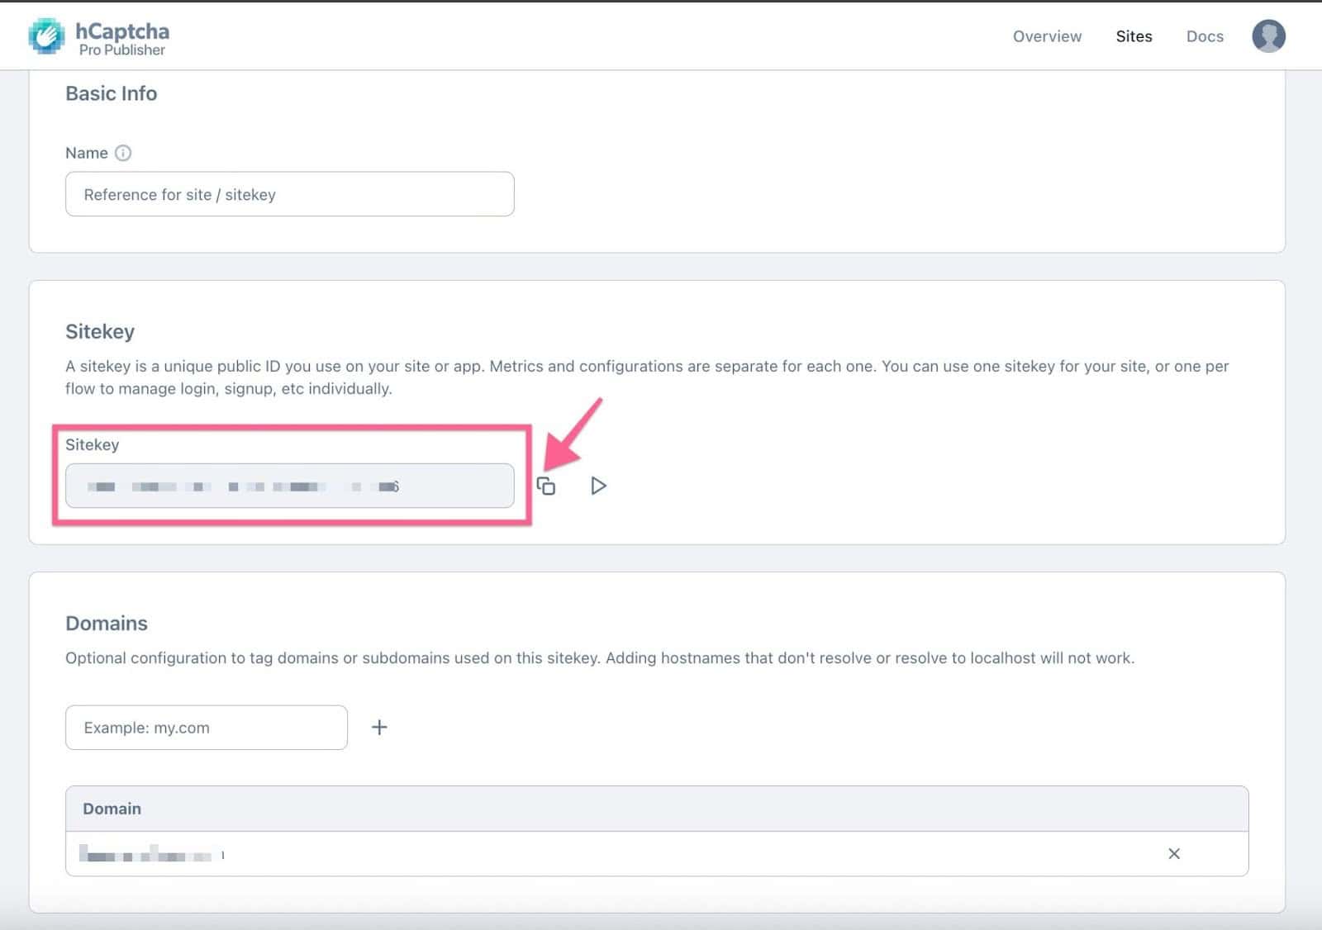Click the blurred domain entry in the table
Screen dimensions: 1322x930
pos(149,853)
